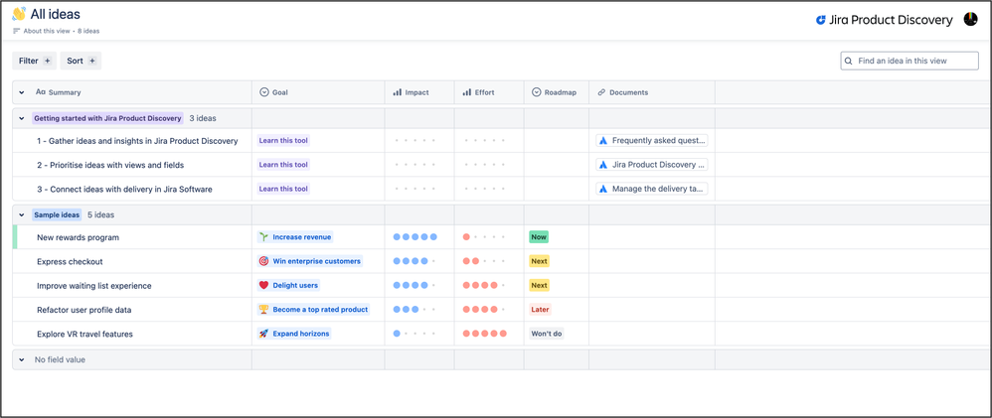Viewport: 992px width, 418px height.
Task: Open idea 2 - Prioritise ideas with views
Action: pyautogui.click(x=110, y=165)
